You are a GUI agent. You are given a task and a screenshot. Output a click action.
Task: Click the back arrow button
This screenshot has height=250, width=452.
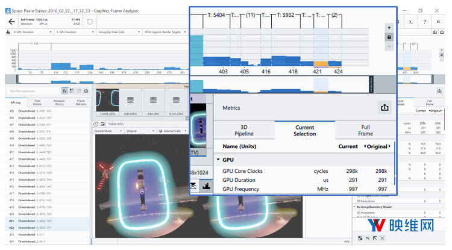[11, 22]
